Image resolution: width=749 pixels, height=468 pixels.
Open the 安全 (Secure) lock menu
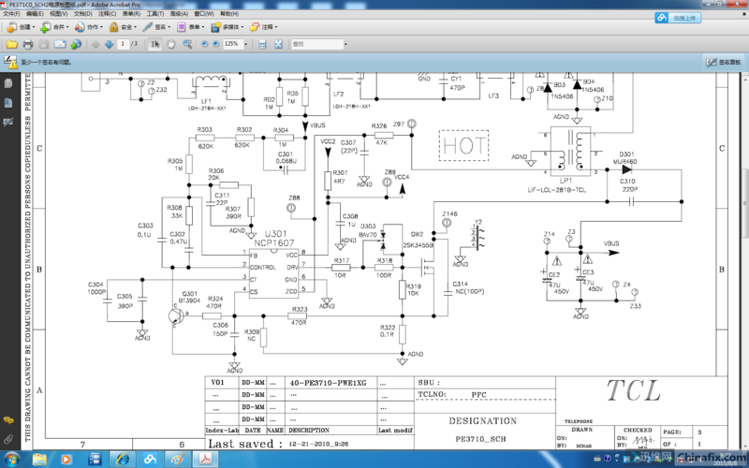tap(123, 27)
